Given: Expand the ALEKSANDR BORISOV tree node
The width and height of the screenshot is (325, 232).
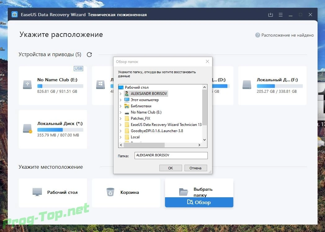Looking at the screenshot, I should (121, 93).
